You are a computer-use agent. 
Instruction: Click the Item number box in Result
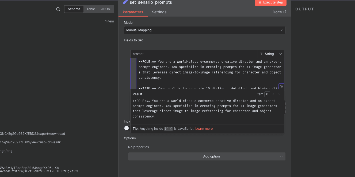pos(267,94)
